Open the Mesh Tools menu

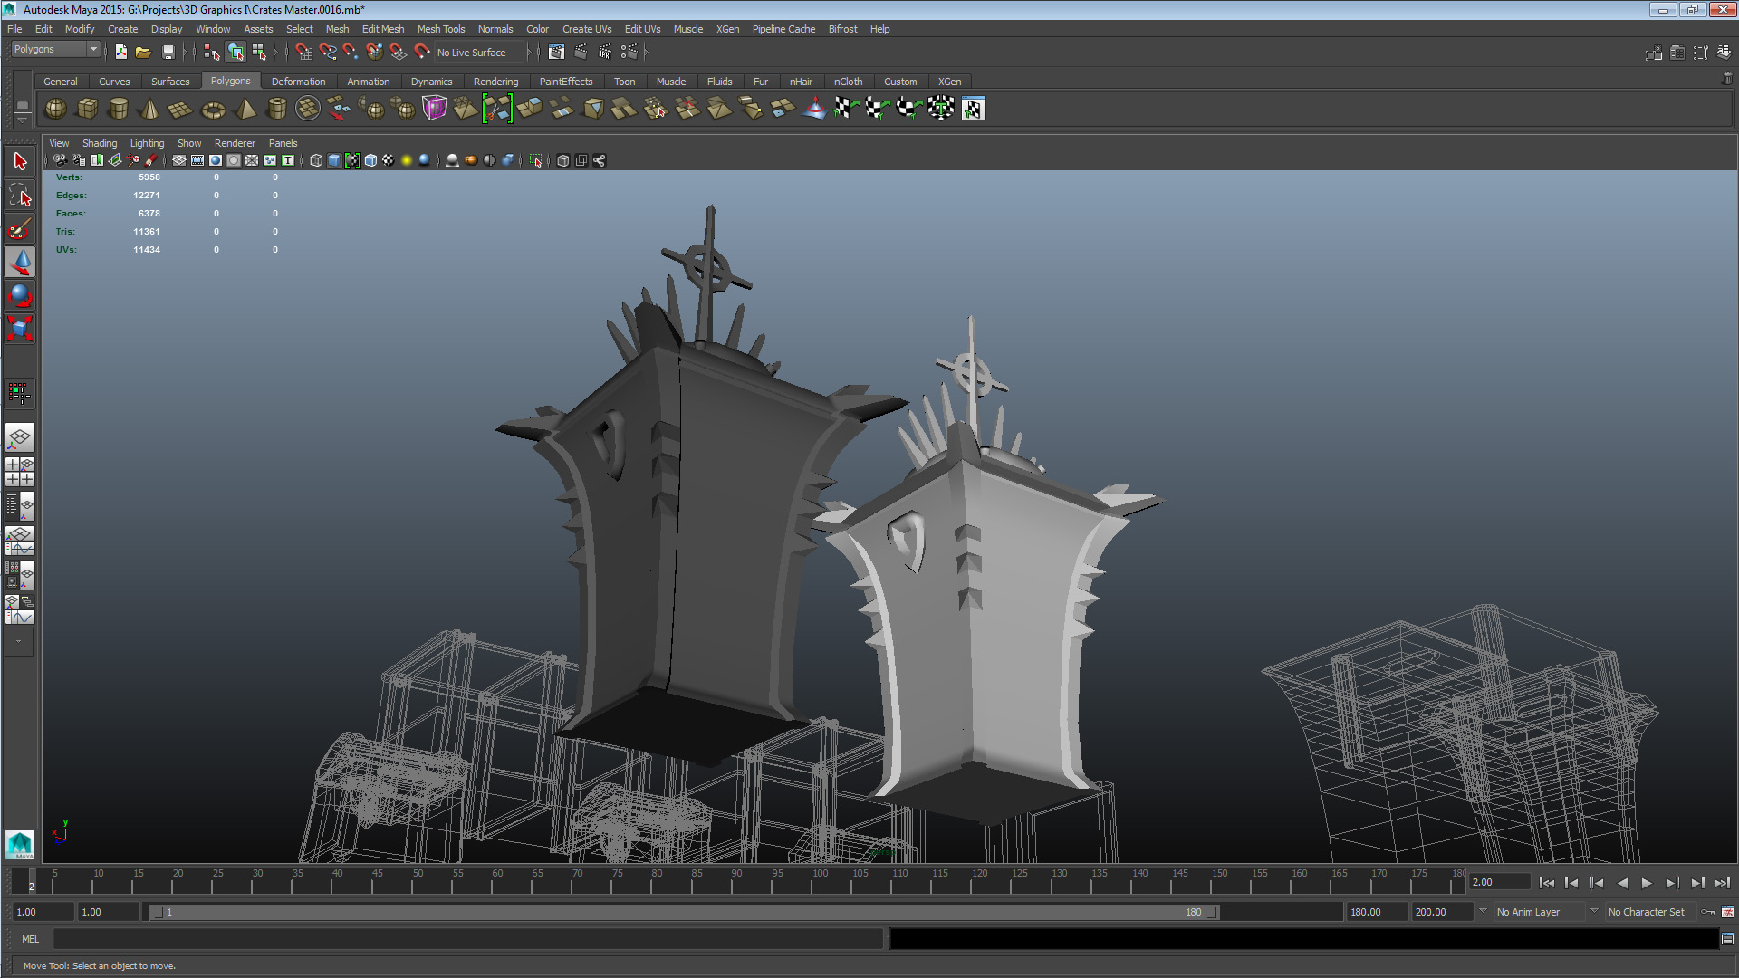[440, 29]
